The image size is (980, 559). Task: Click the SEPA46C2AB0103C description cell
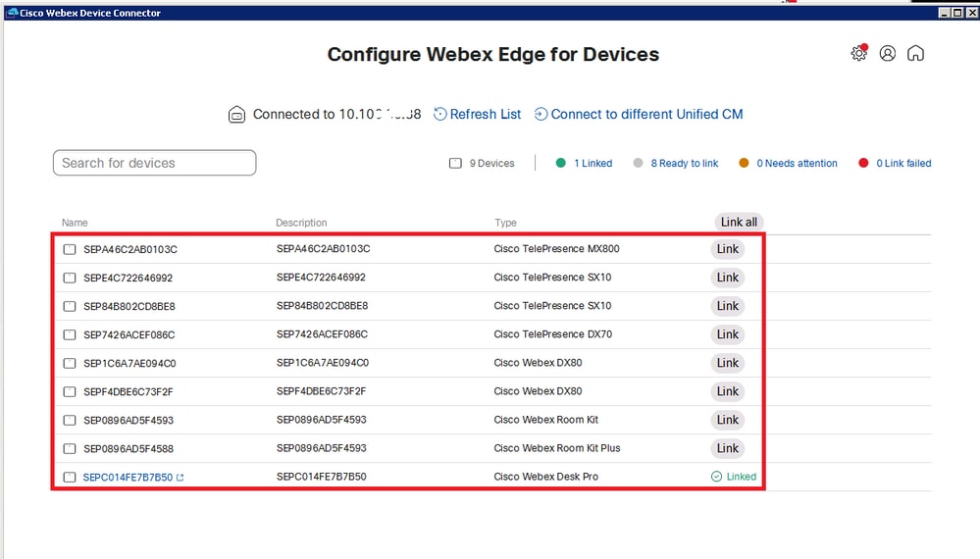[x=323, y=248]
